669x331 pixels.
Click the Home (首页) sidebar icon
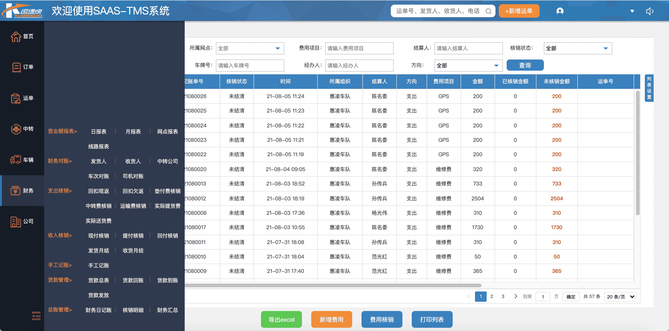pyautogui.click(x=16, y=36)
